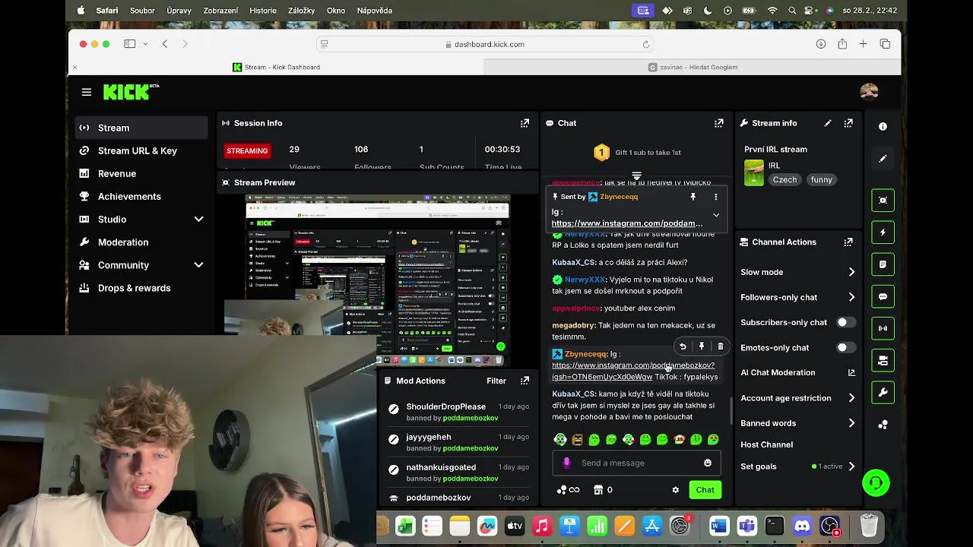This screenshot has height=547, width=973.
Task: Open Account age restriction settings
Action: pos(798,398)
